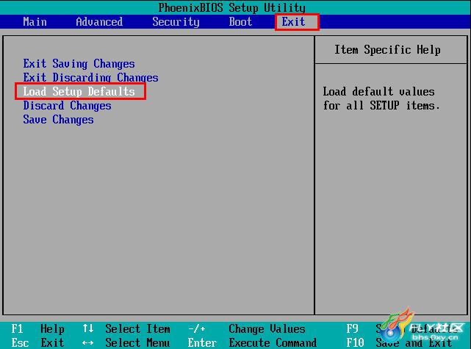
Task: Activate Load Setup Defaults entry
Action: 80,91
